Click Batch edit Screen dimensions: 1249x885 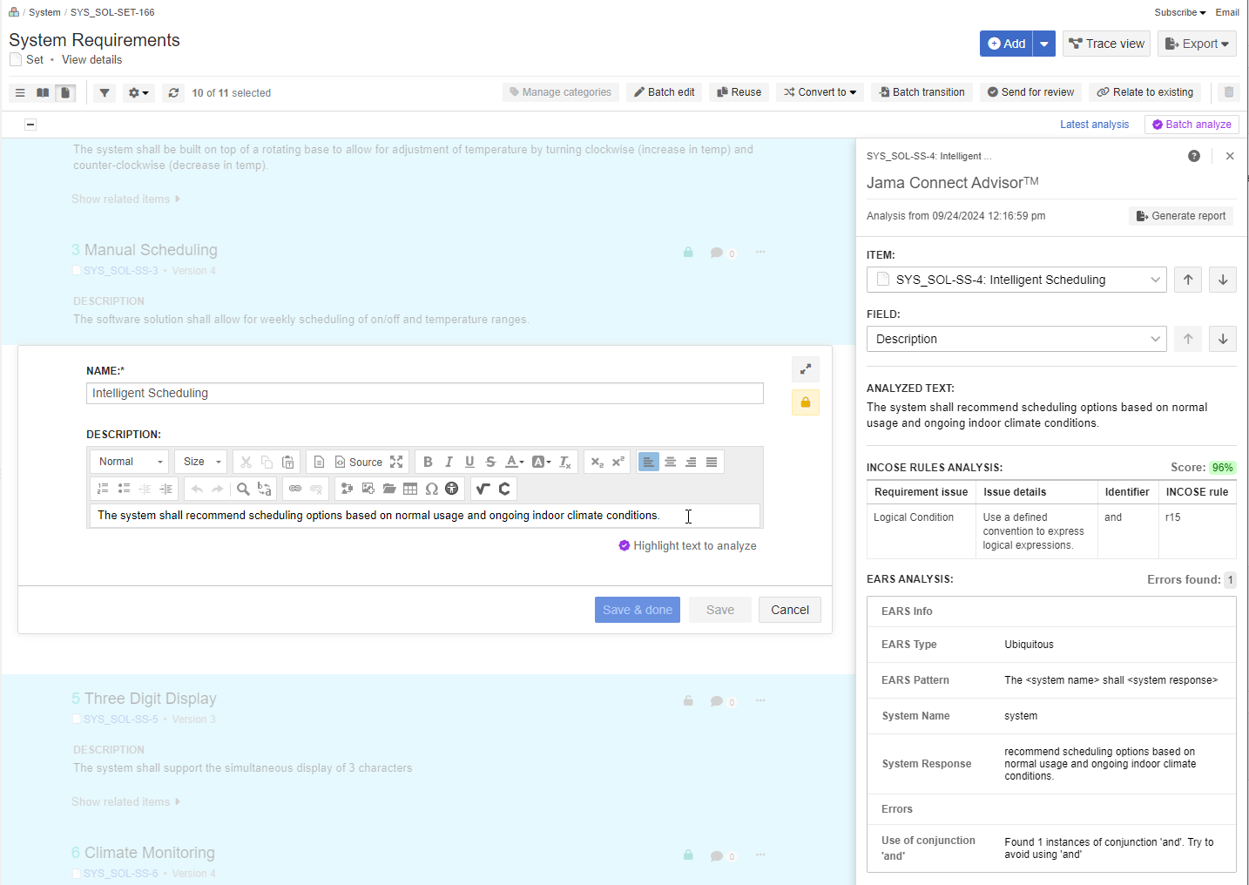coord(664,92)
